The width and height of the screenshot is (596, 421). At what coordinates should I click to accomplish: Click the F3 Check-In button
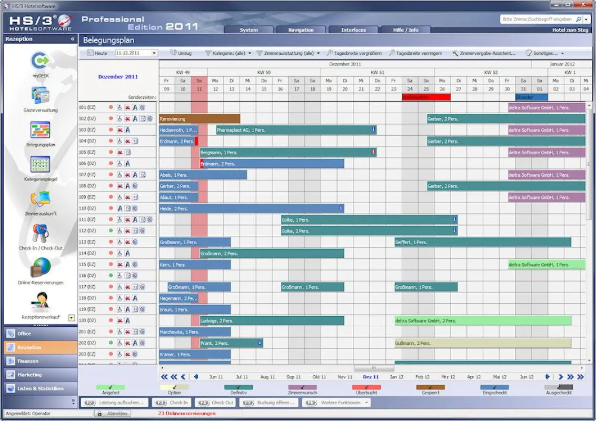click(172, 403)
